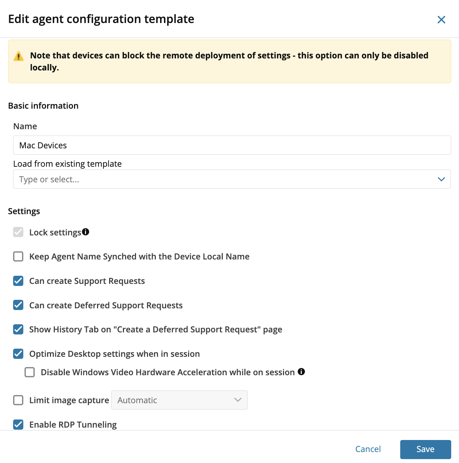Click the yellow warning triangle icon
Screen dimensions: 459x463
click(x=18, y=56)
